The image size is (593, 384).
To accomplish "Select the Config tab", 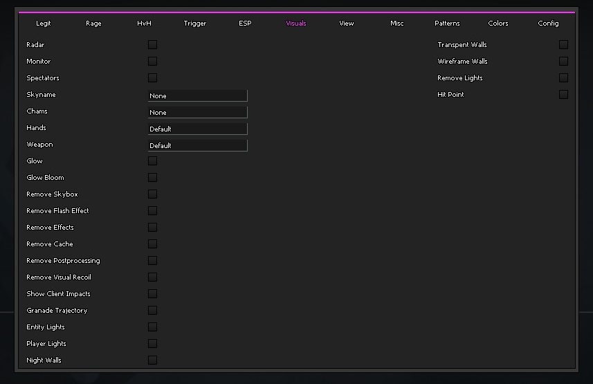I will coord(548,24).
